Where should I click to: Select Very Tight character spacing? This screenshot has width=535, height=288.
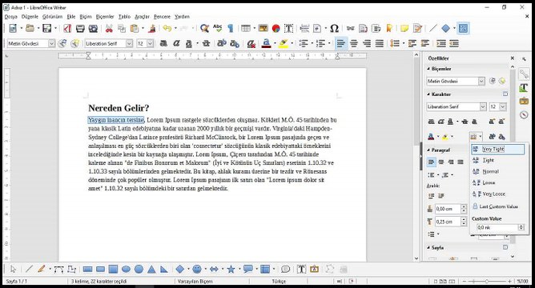click(498, 149)
